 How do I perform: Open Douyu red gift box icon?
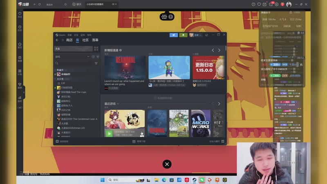pos(282,4)
